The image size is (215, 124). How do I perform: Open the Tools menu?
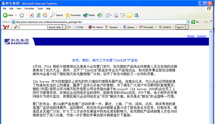point(40,8)
